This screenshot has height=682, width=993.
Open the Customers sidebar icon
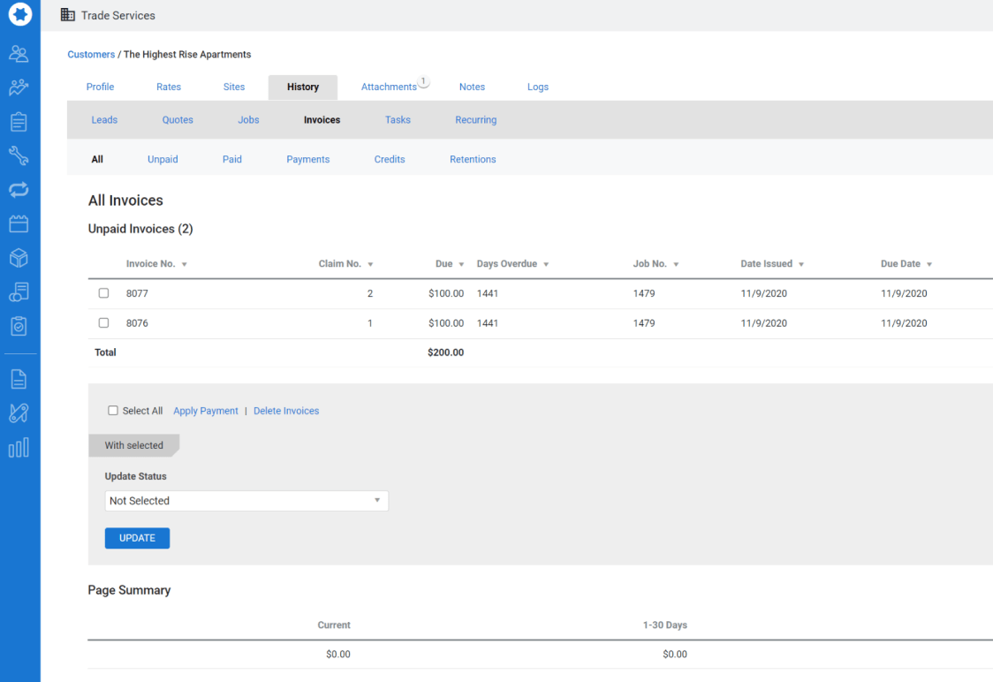click(18, 54)
